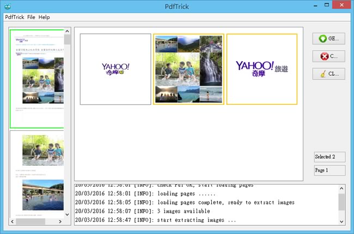354x234 pixels.
Task: Select the first PDF page thumbnail
Action: (36, 79)
